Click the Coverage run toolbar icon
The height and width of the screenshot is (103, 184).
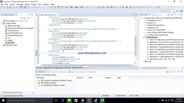(x=76, y=7)
